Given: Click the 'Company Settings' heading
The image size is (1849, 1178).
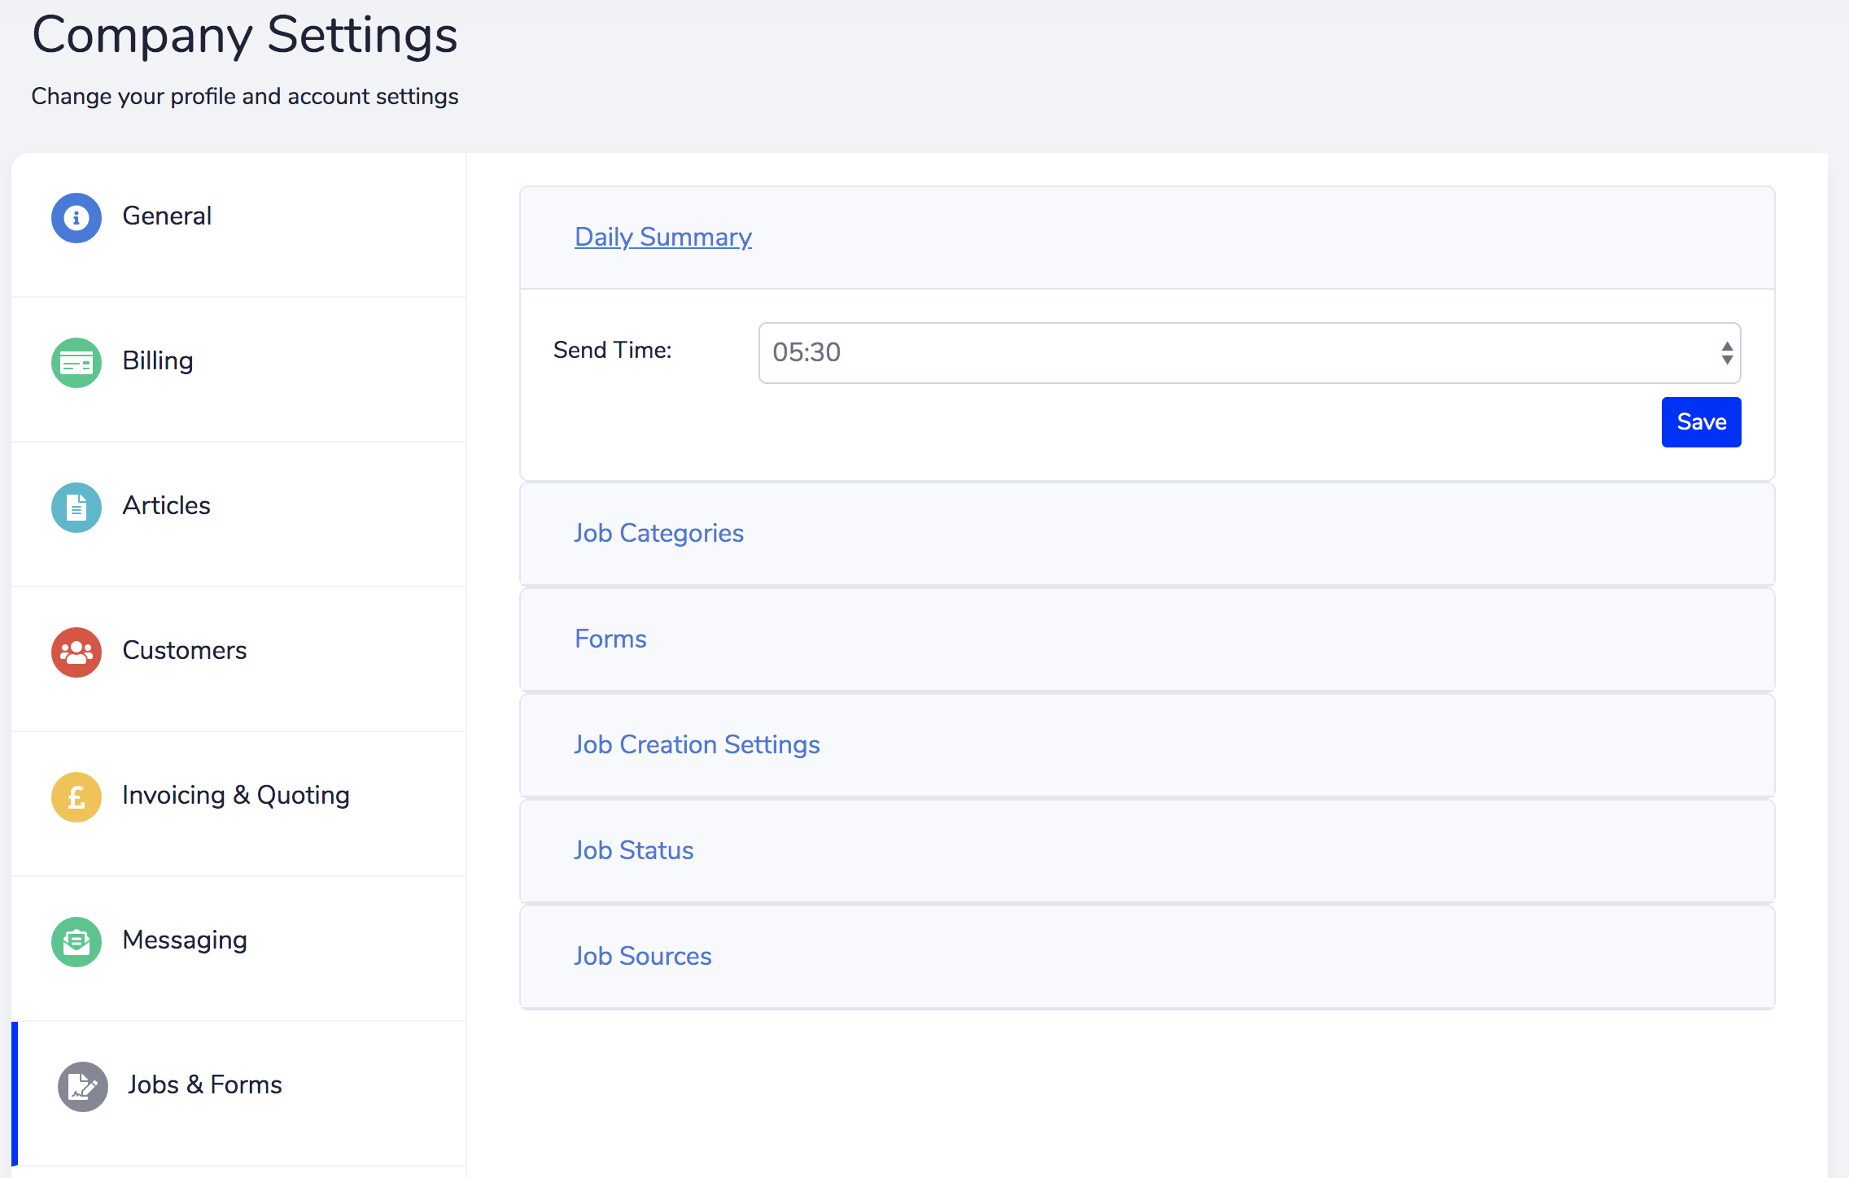Looking at the screenshot, I should [244, 35].
